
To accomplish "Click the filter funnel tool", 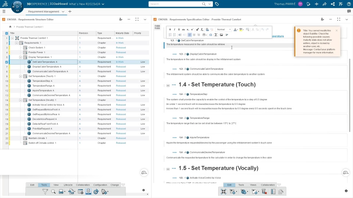I will [45, 192].
